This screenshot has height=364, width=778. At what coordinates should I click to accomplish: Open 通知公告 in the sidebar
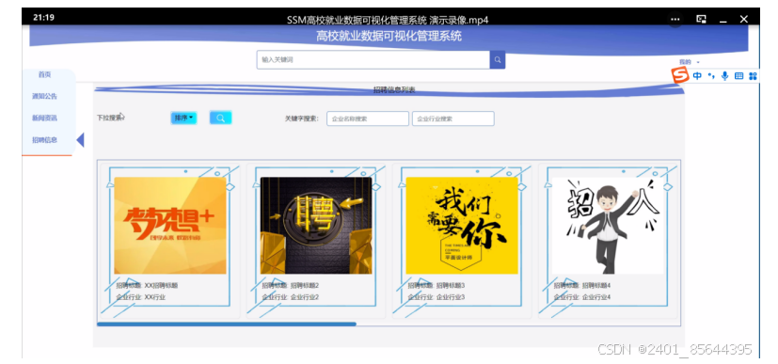(x=44, y=96)
